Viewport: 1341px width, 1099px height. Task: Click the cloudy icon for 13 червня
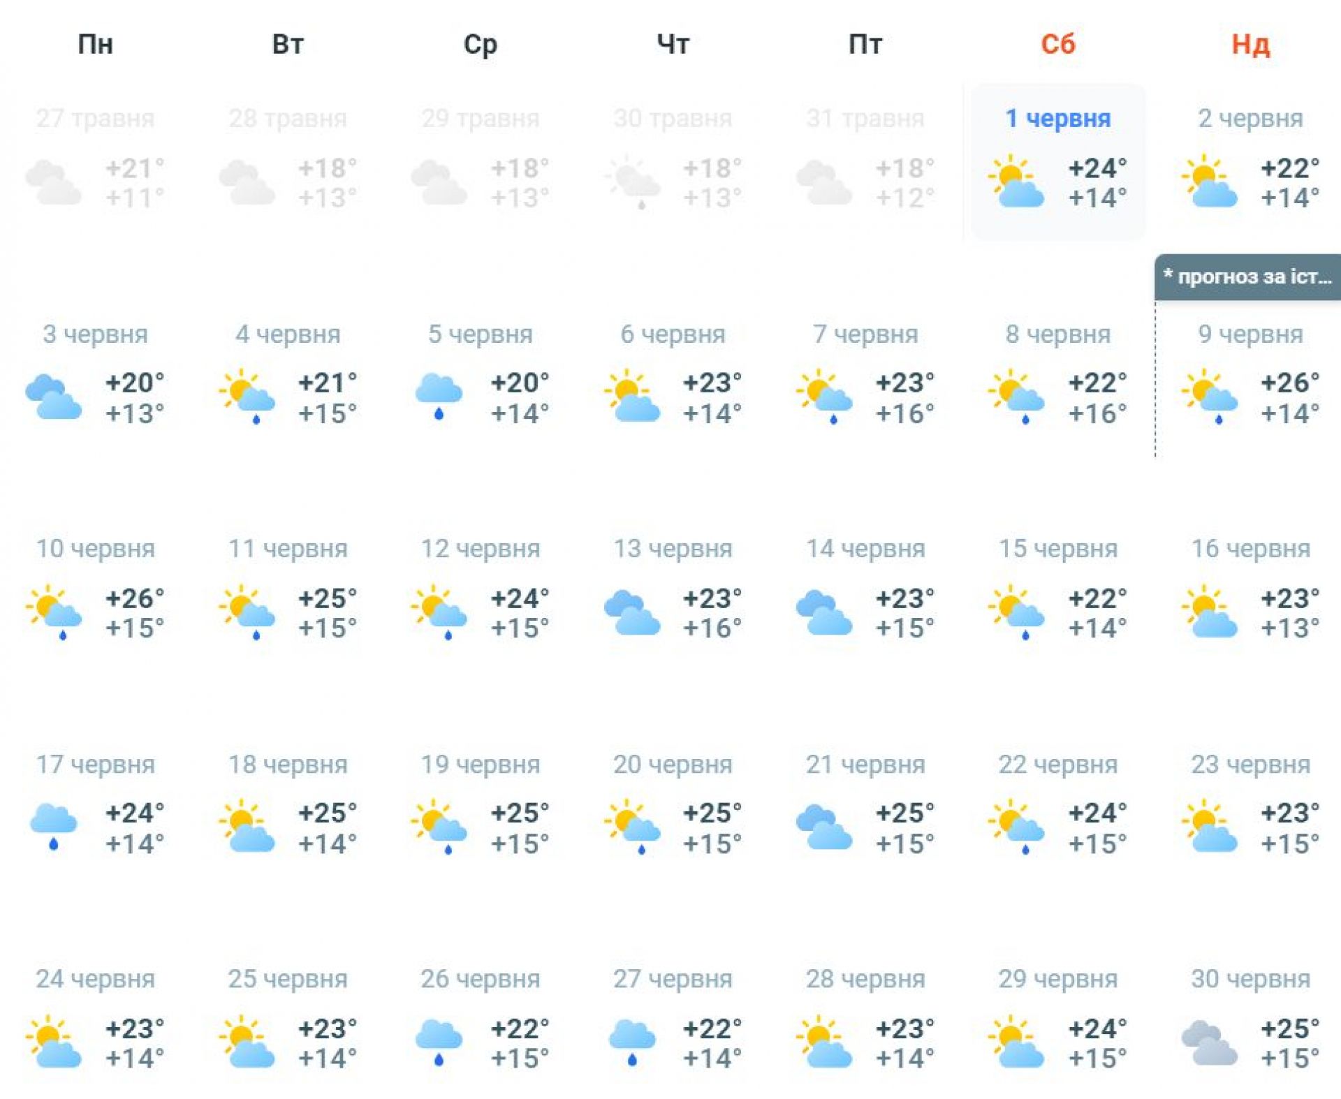[631, 612]
